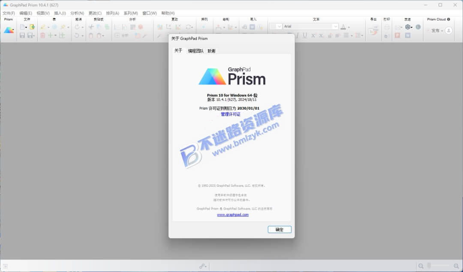Viewport: 463px width, 272px height.
Task: Click the license expiry date 2030/01/01
Action: tap(248, 108)
